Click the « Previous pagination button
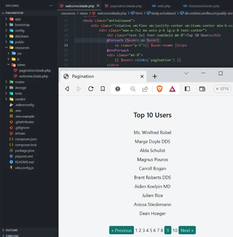The height and width of the screenshot is (237, 233). [121, 230]
